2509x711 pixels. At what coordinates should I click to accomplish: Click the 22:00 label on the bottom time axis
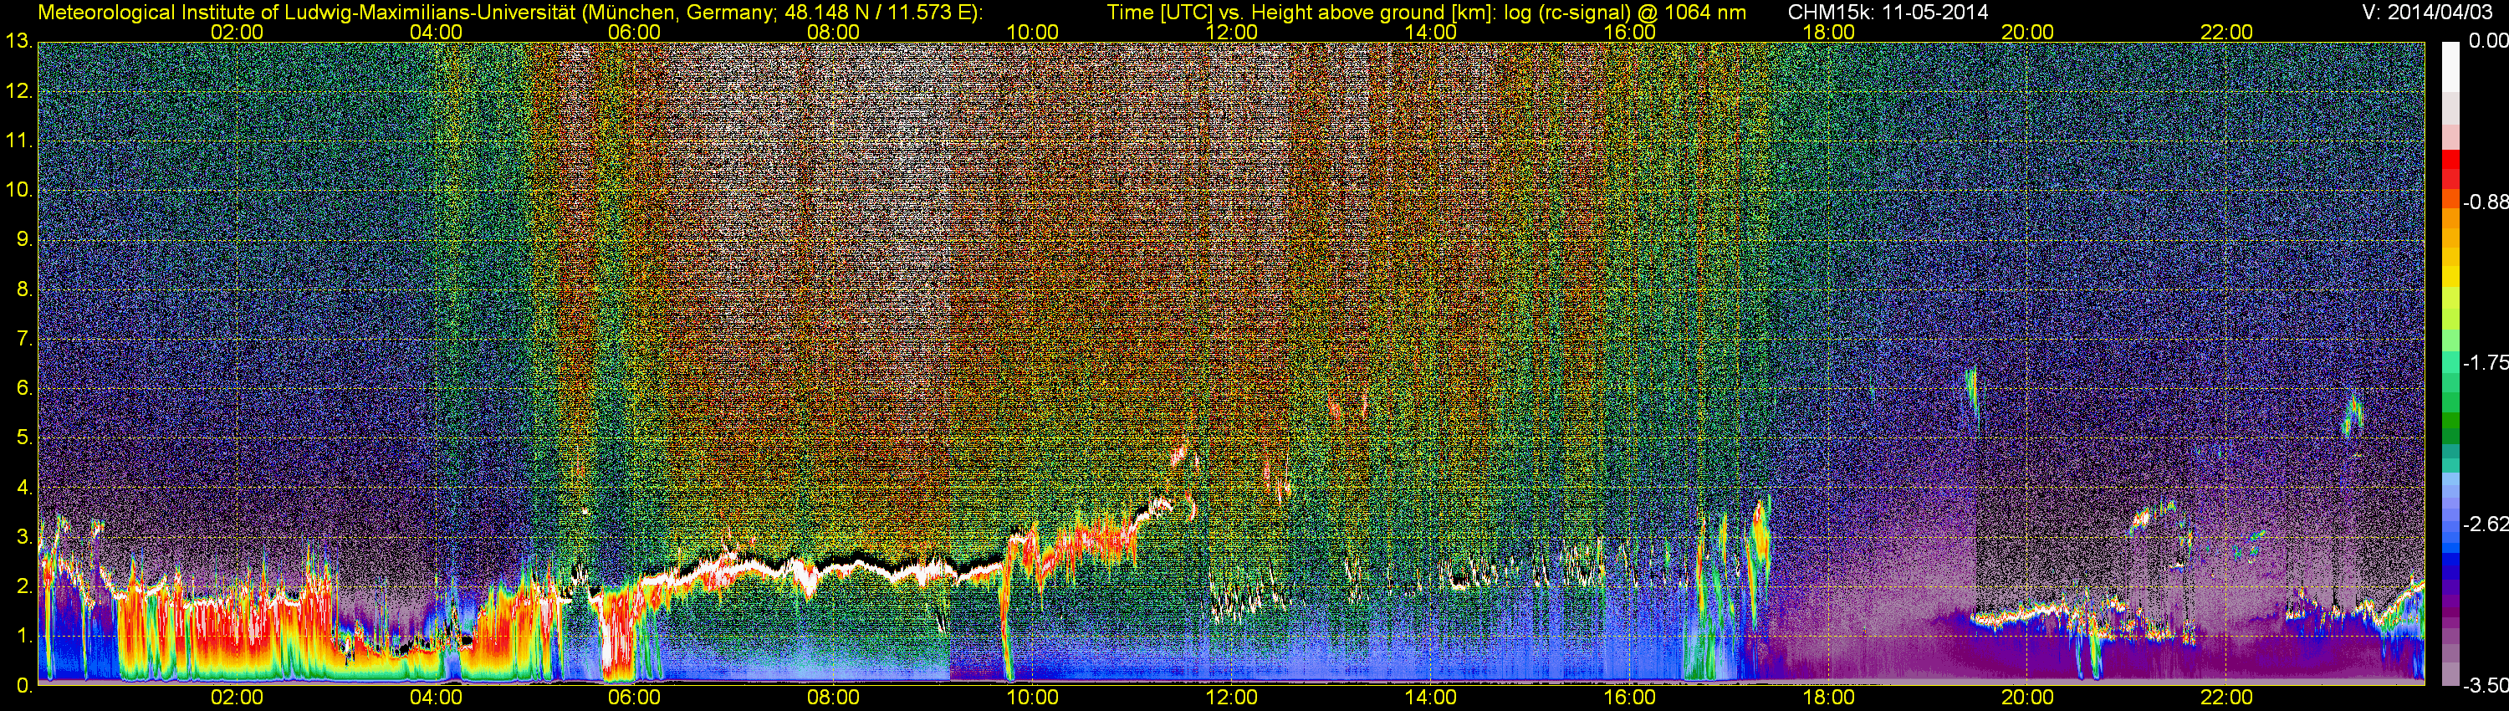pos(2226,698)
